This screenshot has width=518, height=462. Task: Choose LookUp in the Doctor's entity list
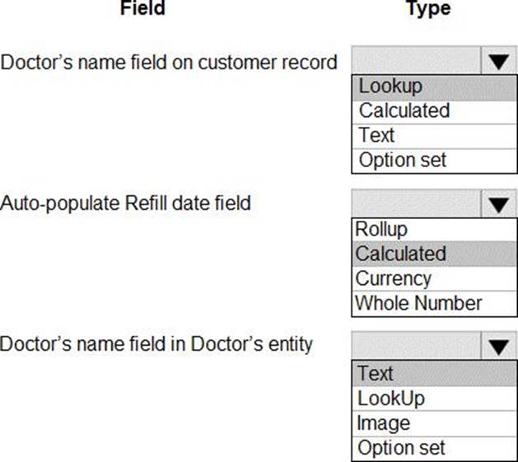coord(391,399)
